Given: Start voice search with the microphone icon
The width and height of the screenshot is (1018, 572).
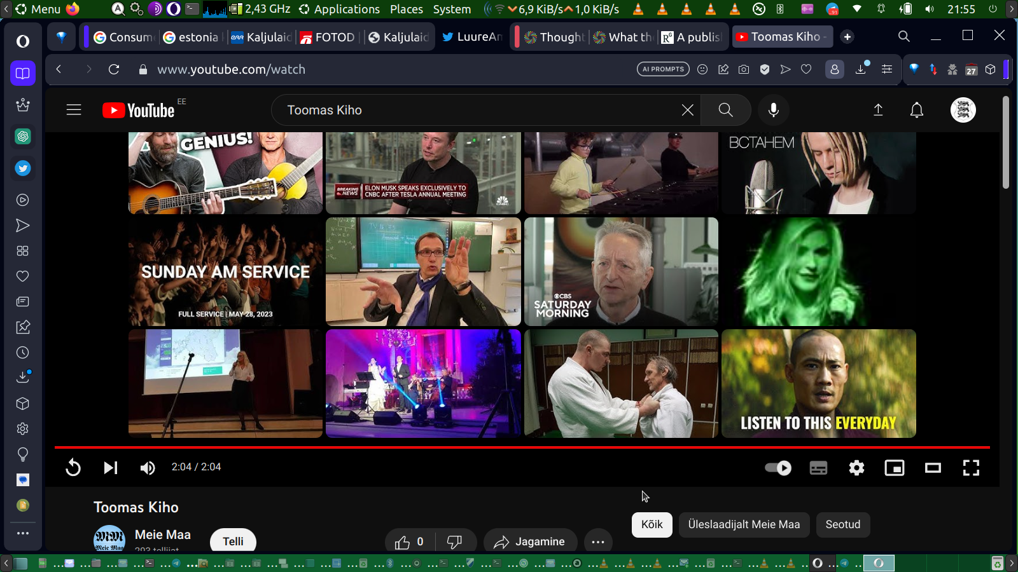Looking at the screenshot, I should click(x=773, y=110).
